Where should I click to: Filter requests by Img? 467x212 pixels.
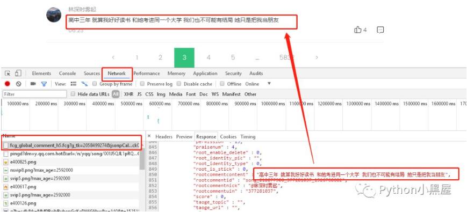coord(161,94)
